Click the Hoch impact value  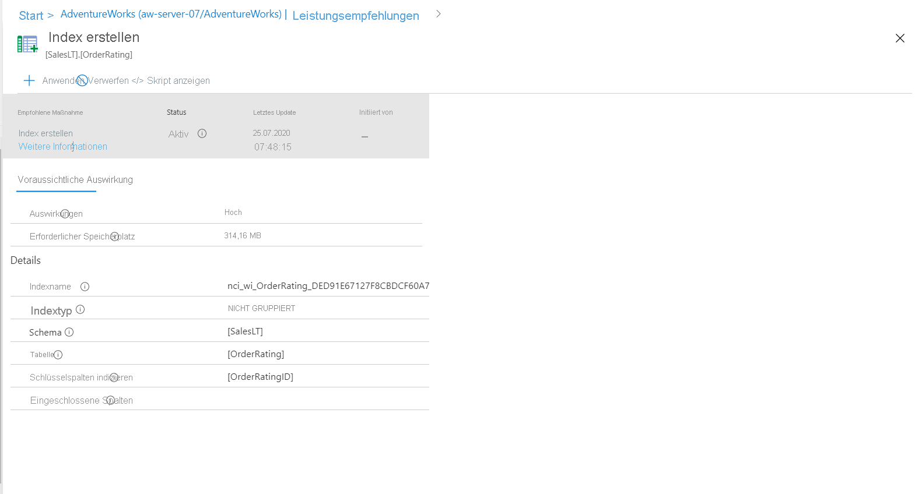[233, 212]
